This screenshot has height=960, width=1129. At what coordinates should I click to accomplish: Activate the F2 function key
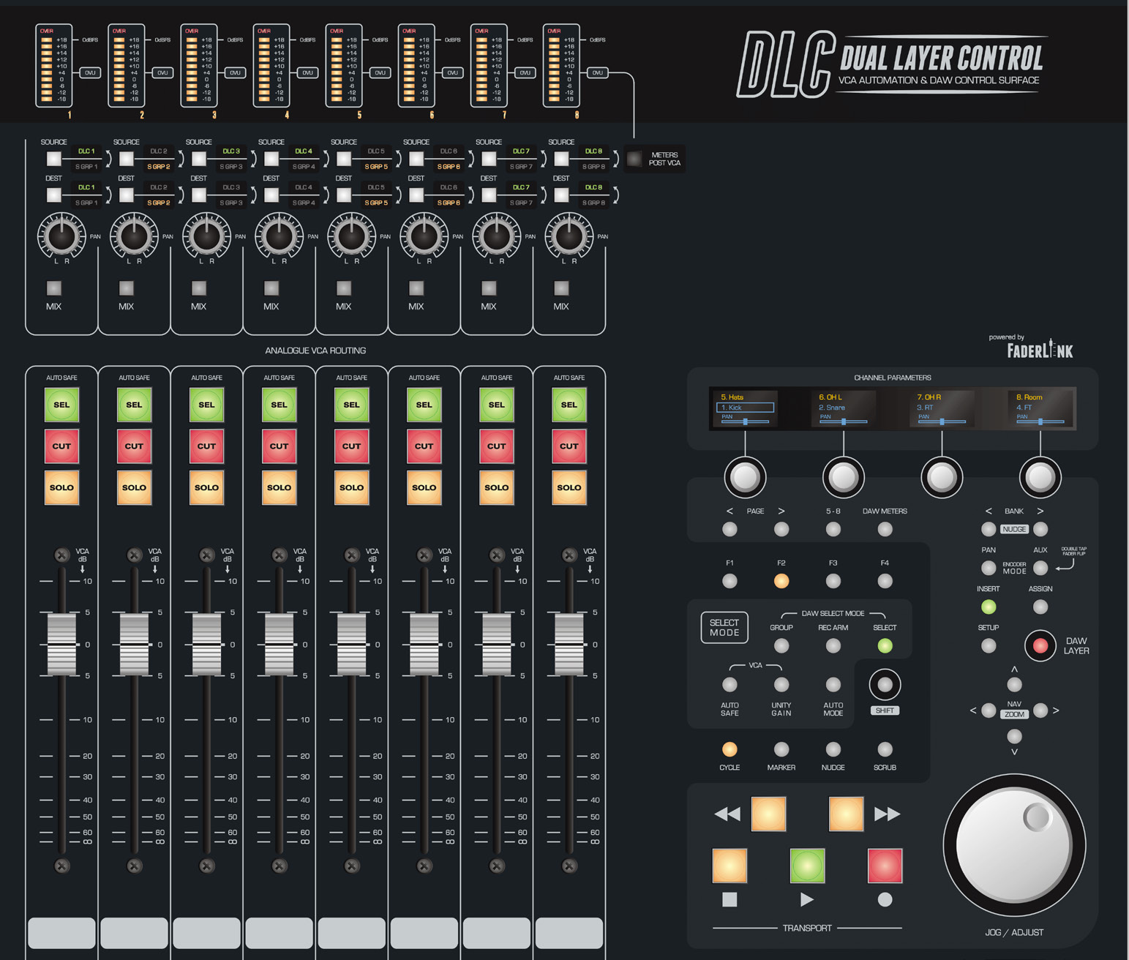click(781, 581)
